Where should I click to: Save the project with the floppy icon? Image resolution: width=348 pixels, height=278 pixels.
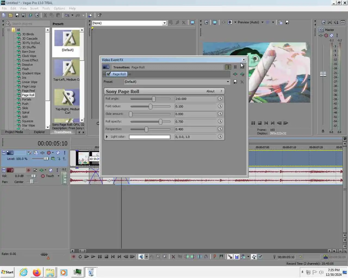[17, 15]
